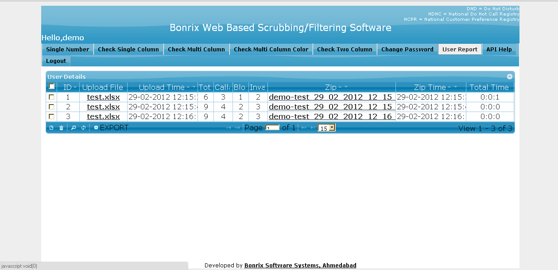Sort by the Upload Time column header
Viewport: 558px width, 270px height.
pyautogui.click(x=162, y=87)
